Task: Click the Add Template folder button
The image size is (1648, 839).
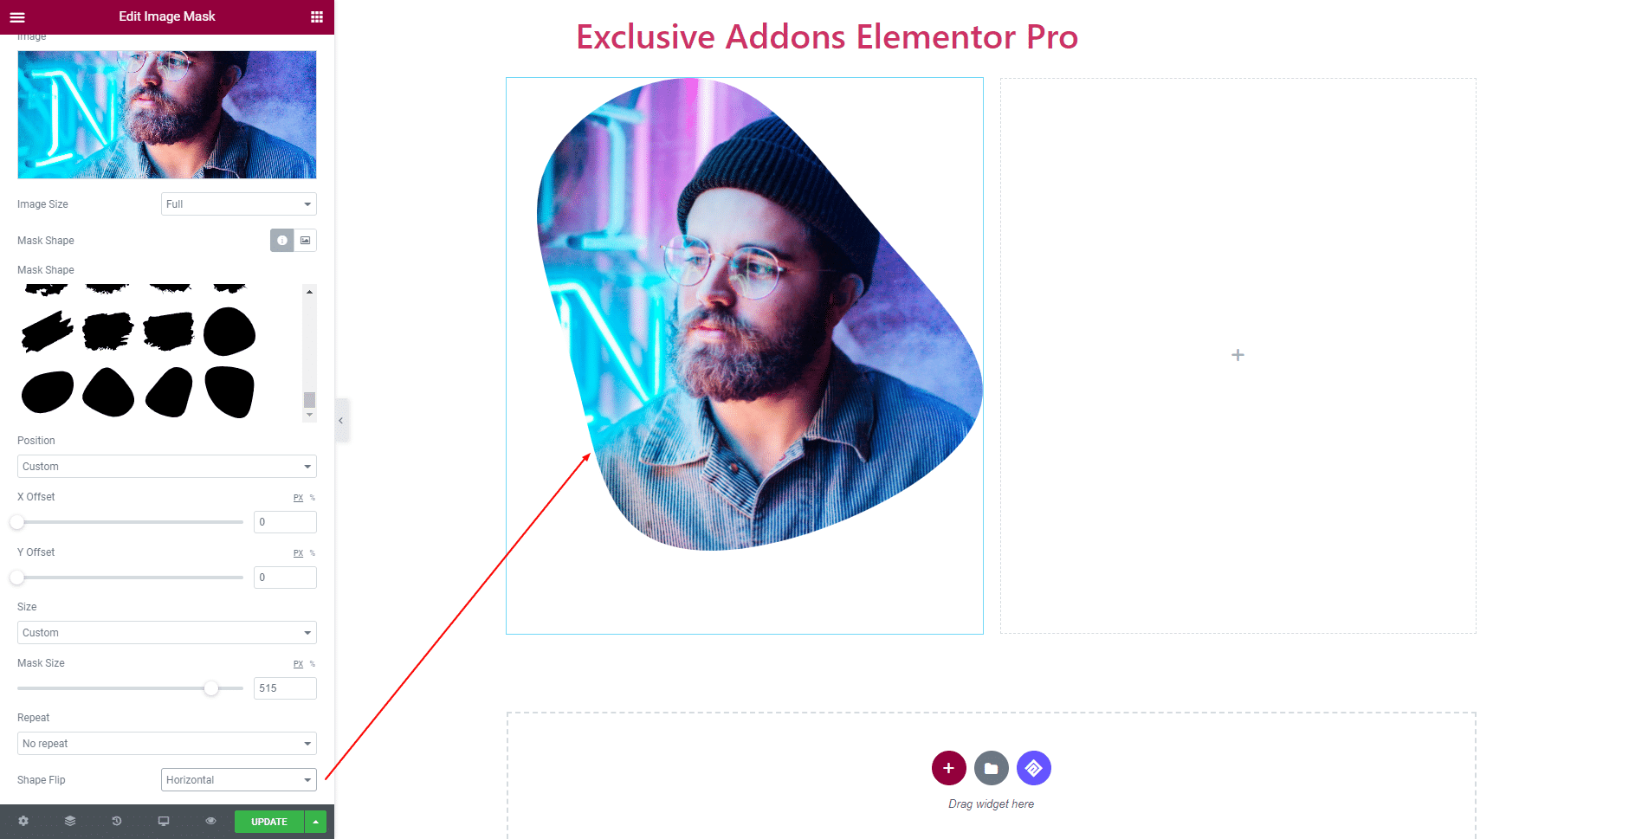Action: click(x=991, y=768)
